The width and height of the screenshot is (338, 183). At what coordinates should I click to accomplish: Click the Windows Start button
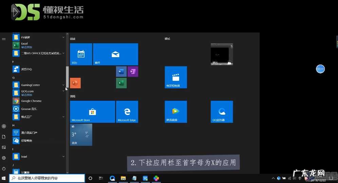(x=4, y=178)
